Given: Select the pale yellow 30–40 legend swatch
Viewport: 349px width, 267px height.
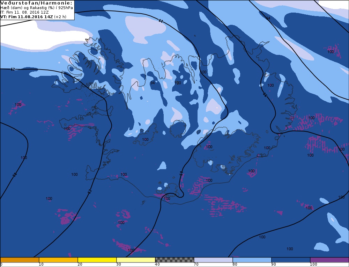Looking at the screenshot, I should coord(136,260).
